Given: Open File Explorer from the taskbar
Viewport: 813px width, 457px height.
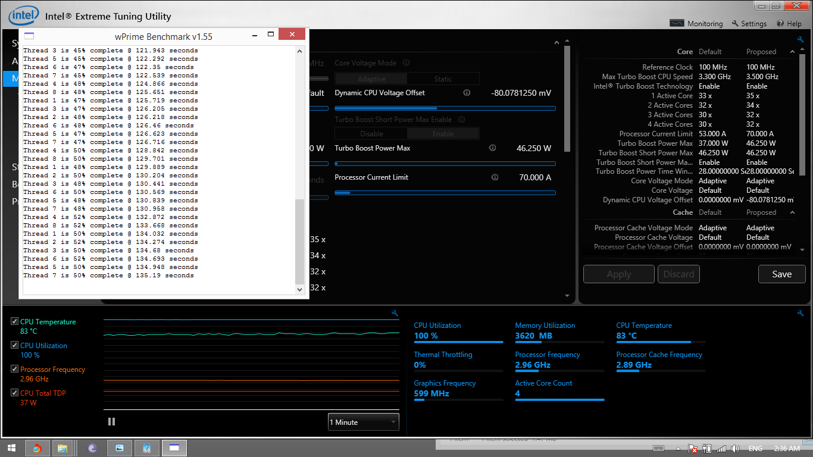Looking at the screenshot, I should 62,448.
